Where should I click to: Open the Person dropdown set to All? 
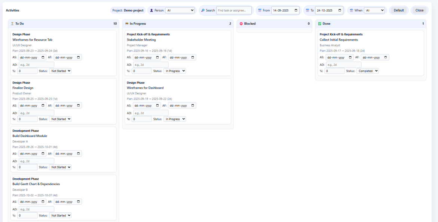click(x=180, y=10)
